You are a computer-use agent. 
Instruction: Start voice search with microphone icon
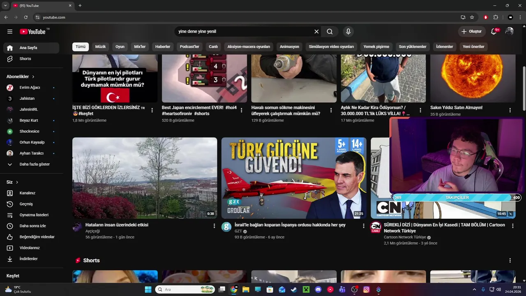click(348, 32)
